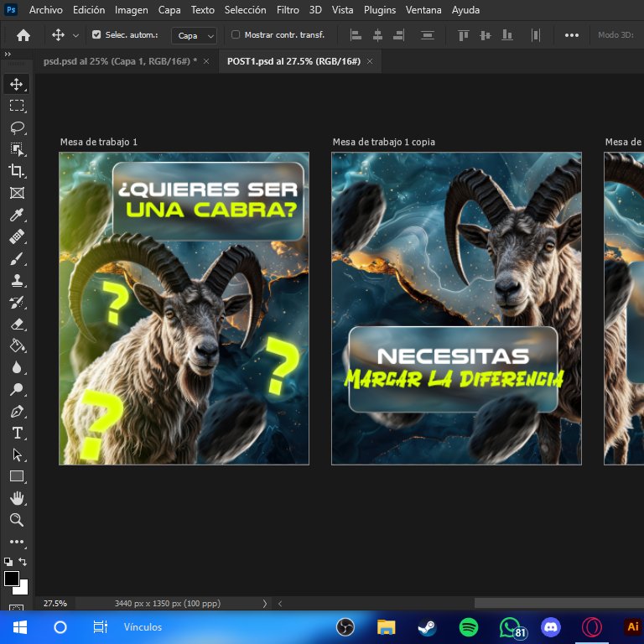The image size is (644, 644).
Task: Click the background white color swatch
Action: click(x=23, y=589)
